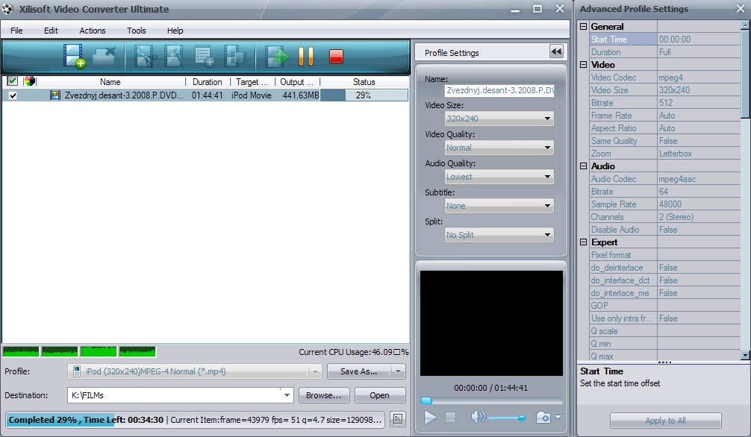Open the Effects tool icon

click(174, 56)
